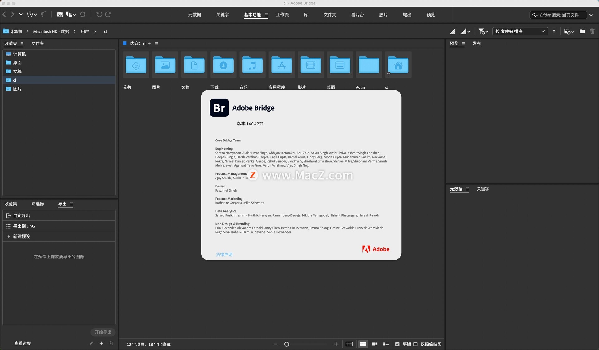Select the 音乐 folder thumbnail
This screenshot has height=350, width=599.
coord(252,65)
